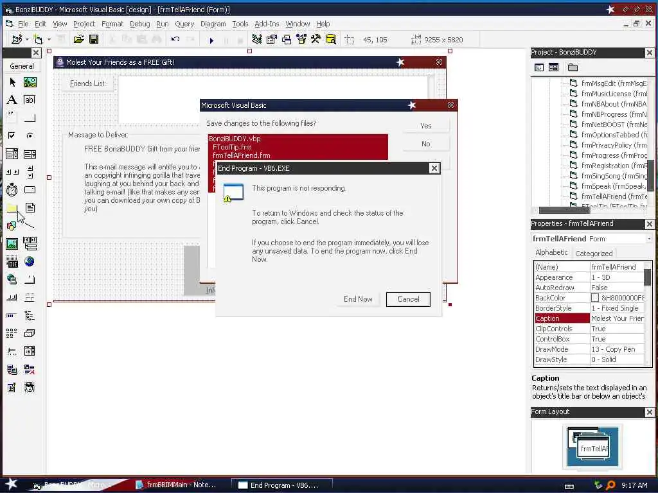Select the TreeView tool in the toolbox
This screenshot has height=493, width=658.
point(30,315)
